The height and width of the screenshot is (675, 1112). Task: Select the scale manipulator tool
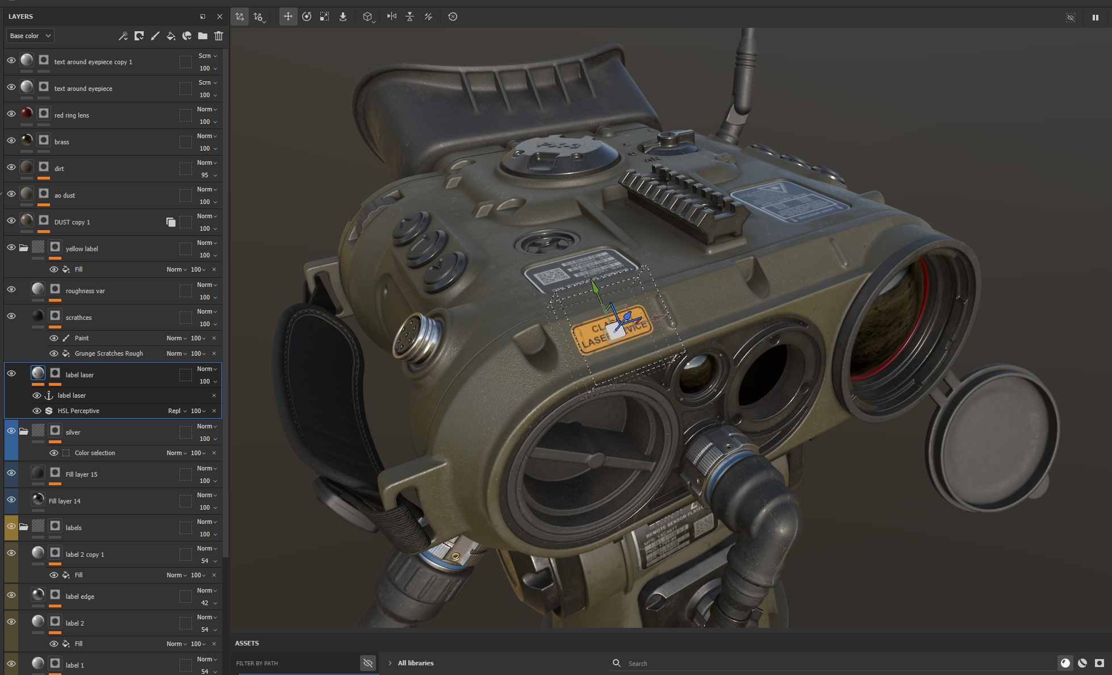(324, 16)
